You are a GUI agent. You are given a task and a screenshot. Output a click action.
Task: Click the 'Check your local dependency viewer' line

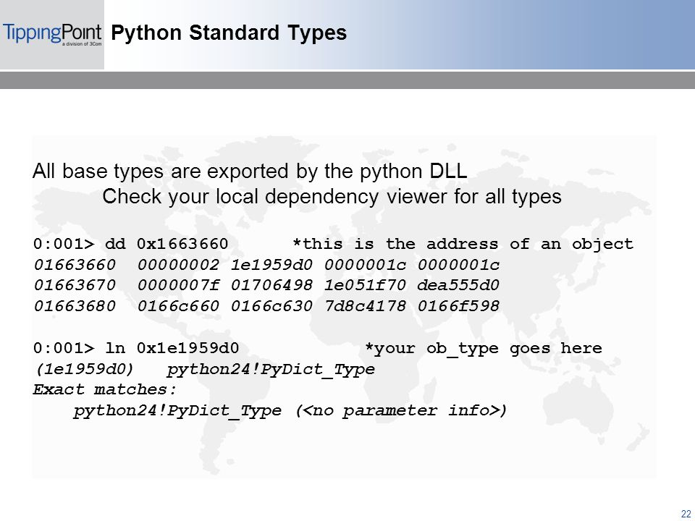[x=332, y=196]
